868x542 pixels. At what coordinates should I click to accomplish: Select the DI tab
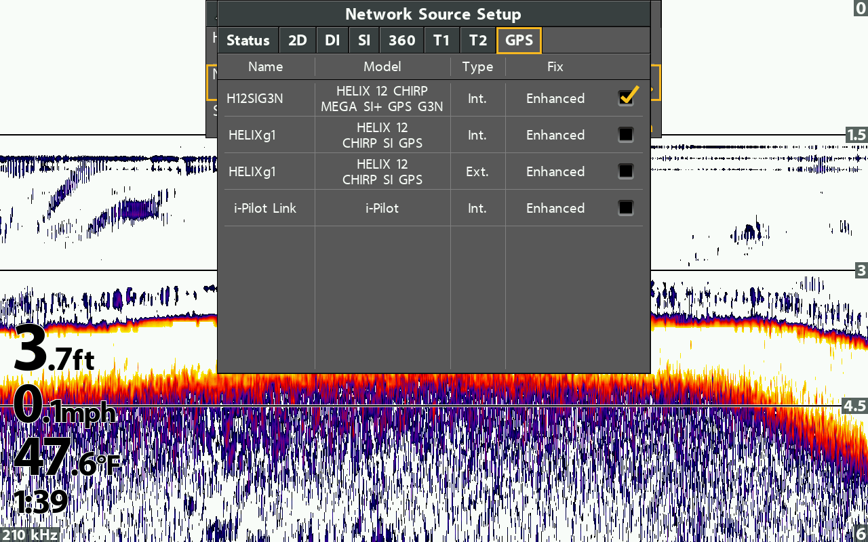[x=332, y=41]
